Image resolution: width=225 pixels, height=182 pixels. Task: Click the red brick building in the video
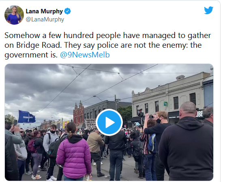point(79,113)
